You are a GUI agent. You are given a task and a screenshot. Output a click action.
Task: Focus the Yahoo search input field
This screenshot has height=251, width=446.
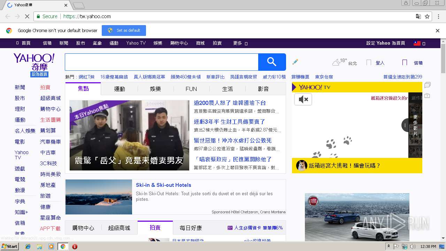click(x=162, y=62)
